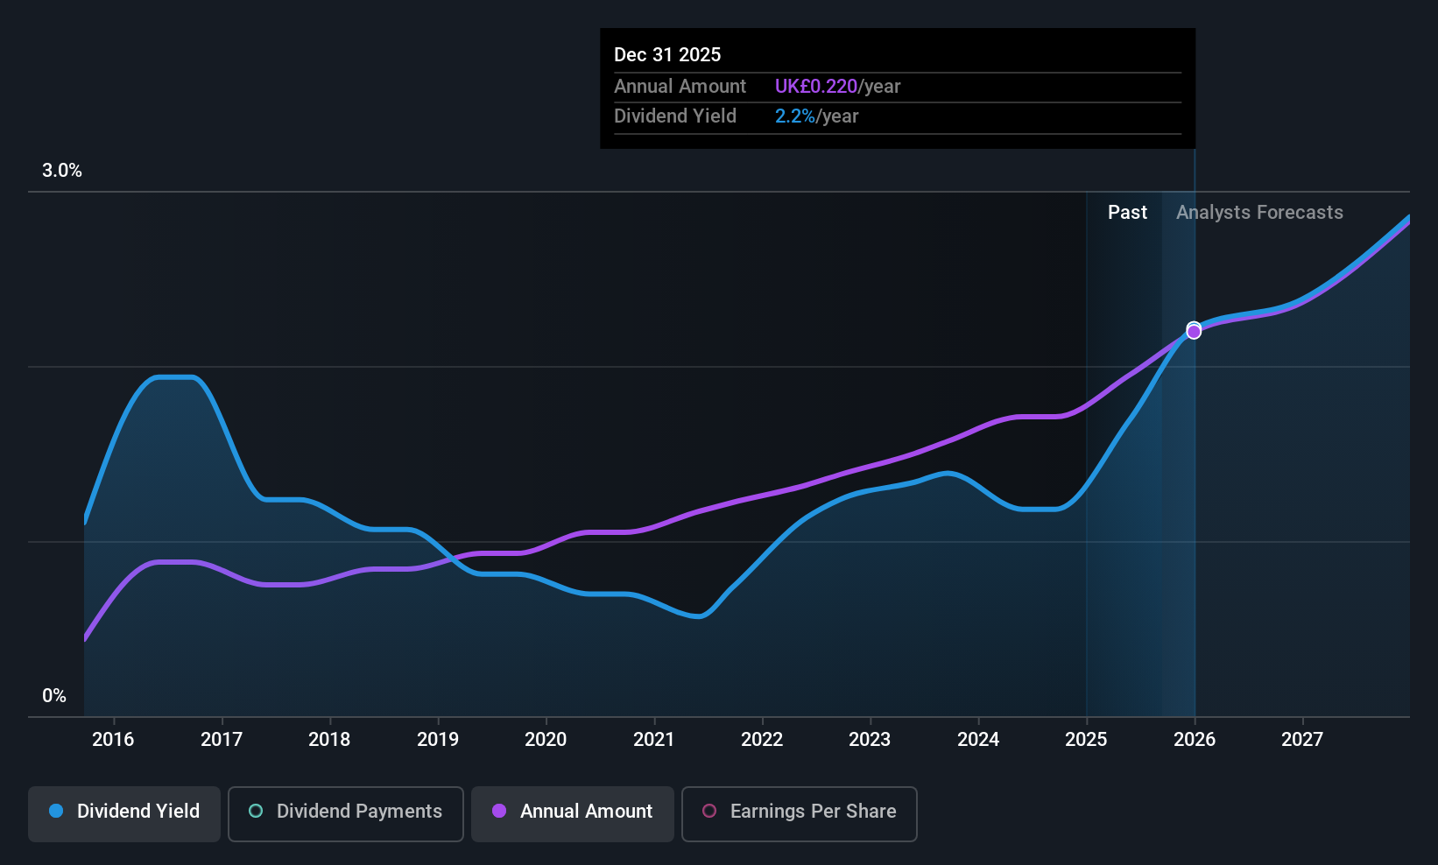The image size is (1438, 865).
Task: Click the pink Earnings Per Share circle
Action: (710, 811)
